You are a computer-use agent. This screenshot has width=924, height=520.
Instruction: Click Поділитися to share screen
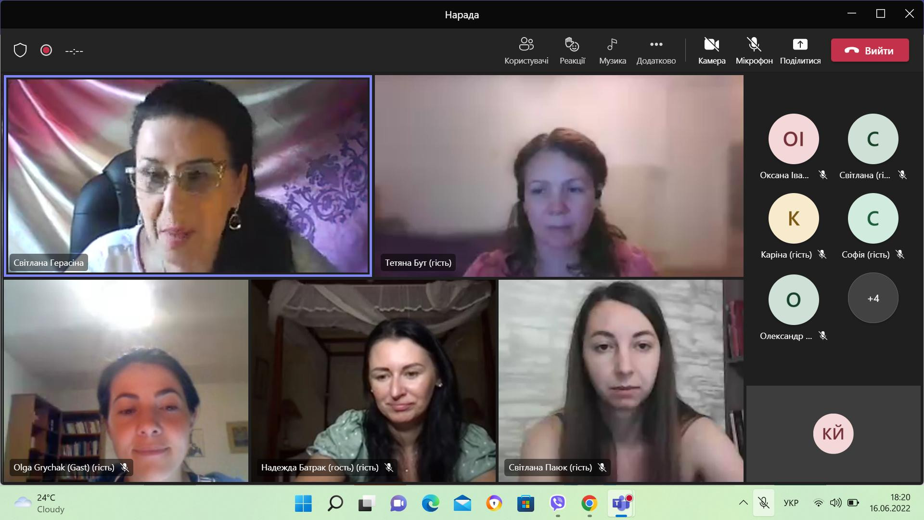tap(800, 50)
